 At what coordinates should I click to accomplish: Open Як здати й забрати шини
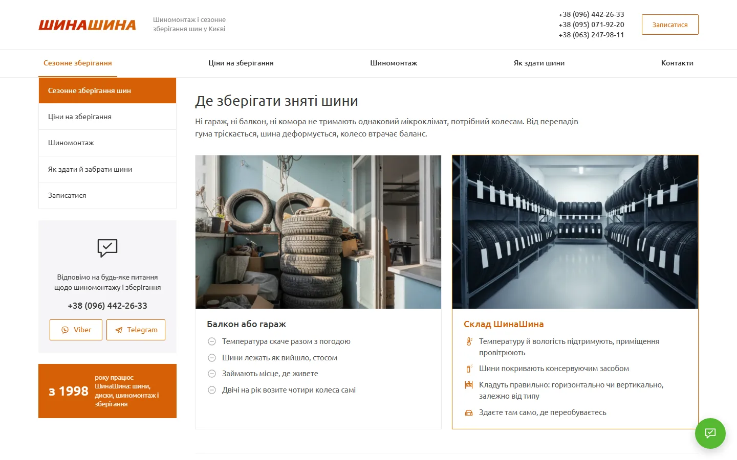[x=107, y=169]
